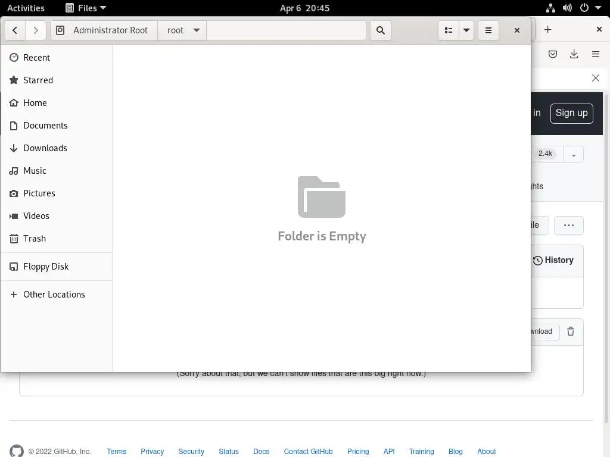The width and height of the screenshot is (610, 457).
Task: Open Status footer link
Action: pyautogui.click(x=228, y=451)
